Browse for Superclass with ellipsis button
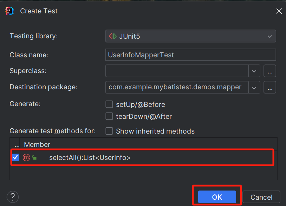Screen dimensions: 286x206 (x=270, y=71)
